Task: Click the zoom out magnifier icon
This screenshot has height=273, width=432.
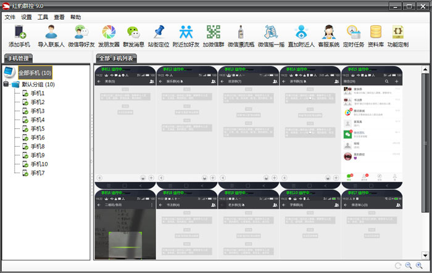Action: click(x=409, y=265)
